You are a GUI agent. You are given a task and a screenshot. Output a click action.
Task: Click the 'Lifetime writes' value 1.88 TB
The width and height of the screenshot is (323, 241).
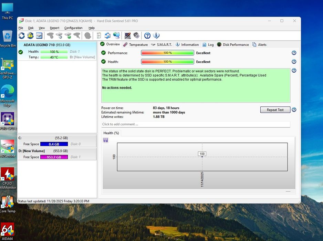click(159, 117)
